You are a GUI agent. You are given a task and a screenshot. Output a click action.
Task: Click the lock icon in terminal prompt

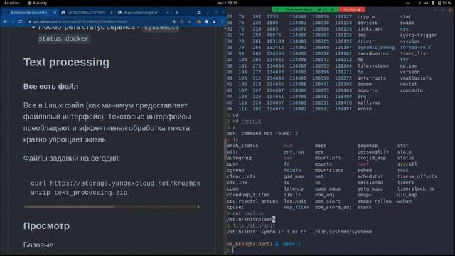coord(277,244)
